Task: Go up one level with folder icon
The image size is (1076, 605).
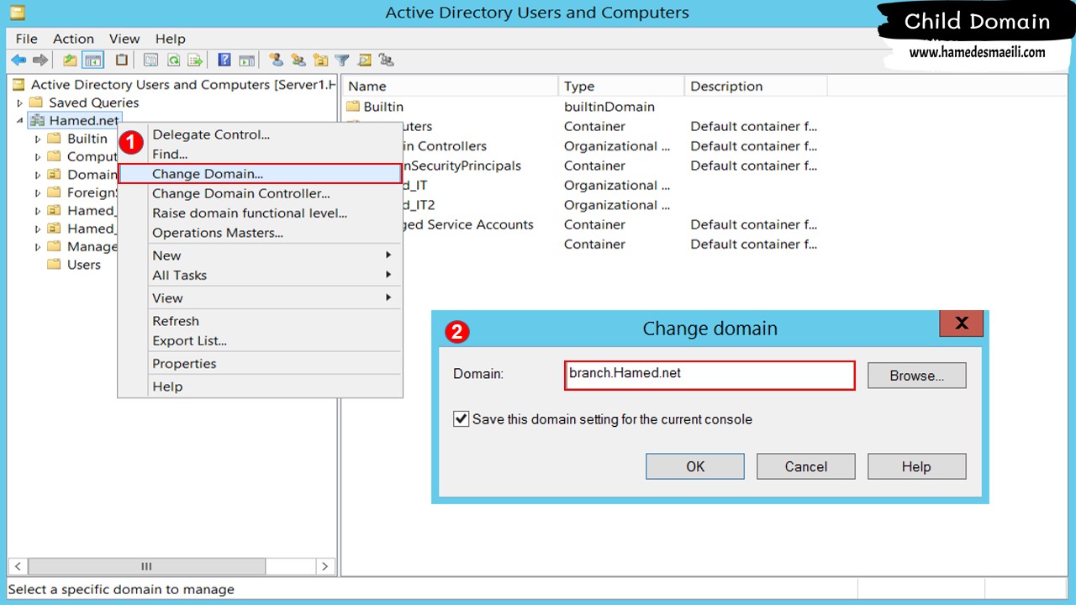Action: coord(71,60)
